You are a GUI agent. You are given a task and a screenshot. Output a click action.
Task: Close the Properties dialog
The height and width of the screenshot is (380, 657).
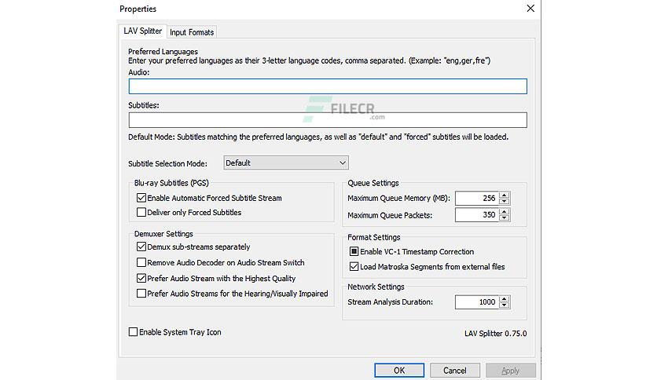click(530, 9)
